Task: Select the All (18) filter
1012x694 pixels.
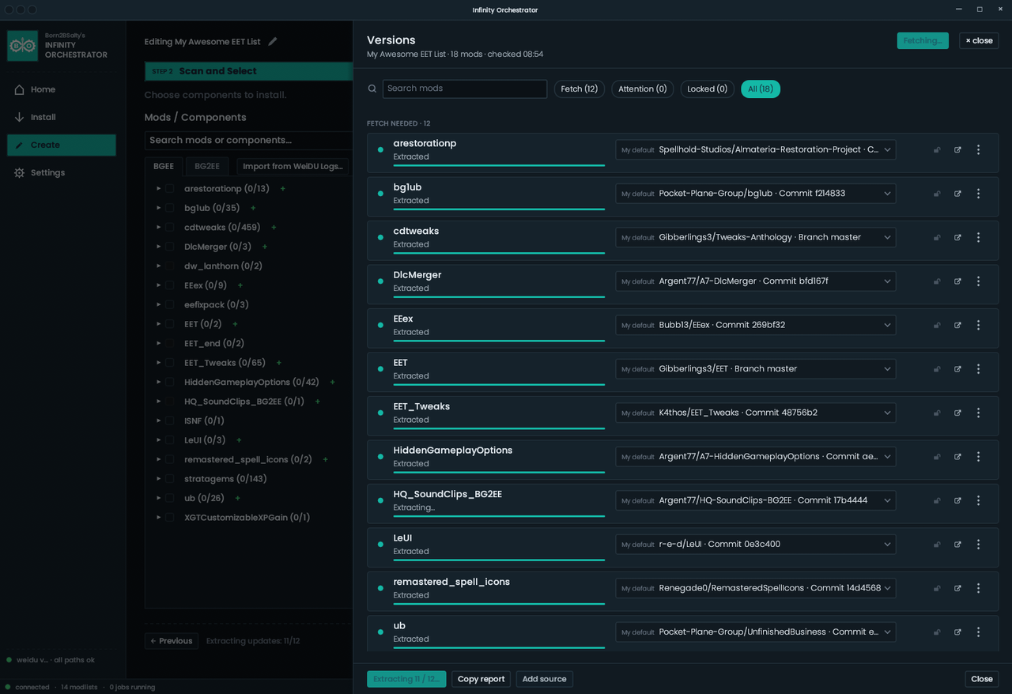Action: [x=761, y=89]
